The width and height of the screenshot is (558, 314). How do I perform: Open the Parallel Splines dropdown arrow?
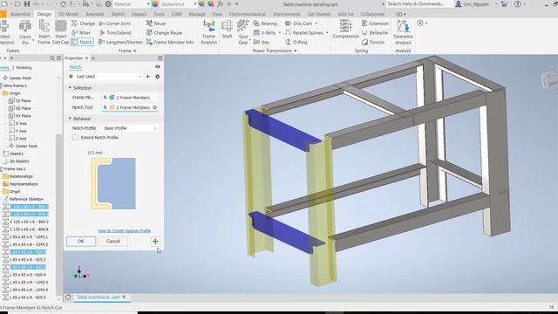pyautogui.click(x=327, y=33)
